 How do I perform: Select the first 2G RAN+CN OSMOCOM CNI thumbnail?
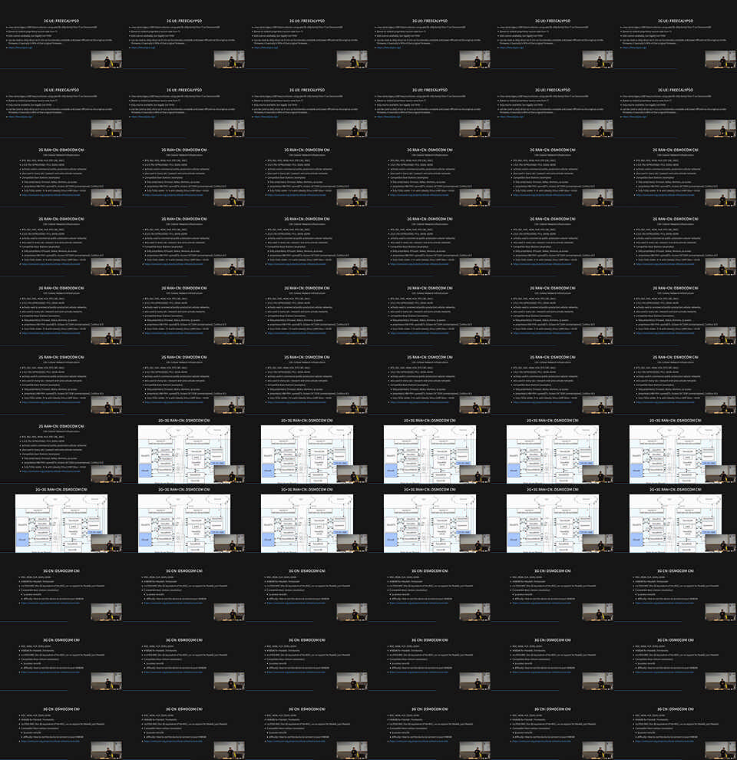click(x=61, y=173)
